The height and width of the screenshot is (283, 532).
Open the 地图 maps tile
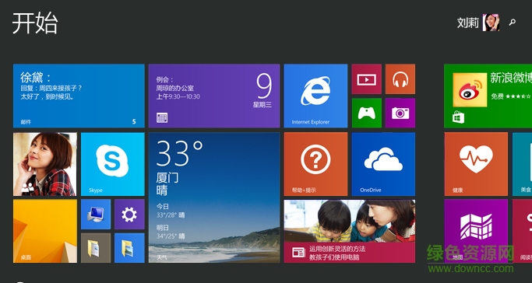pyautogui.click(x=476, y=231)
